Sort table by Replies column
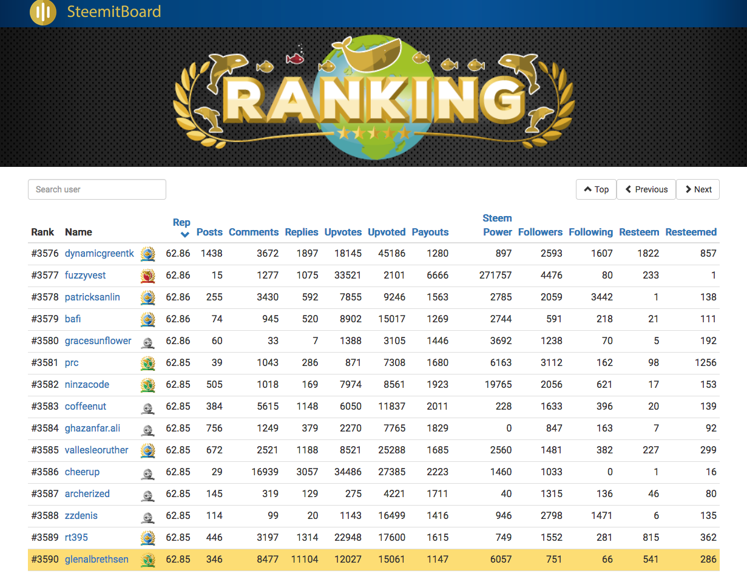The height and width of the screenshot is (576, 747). click(302, 232)
